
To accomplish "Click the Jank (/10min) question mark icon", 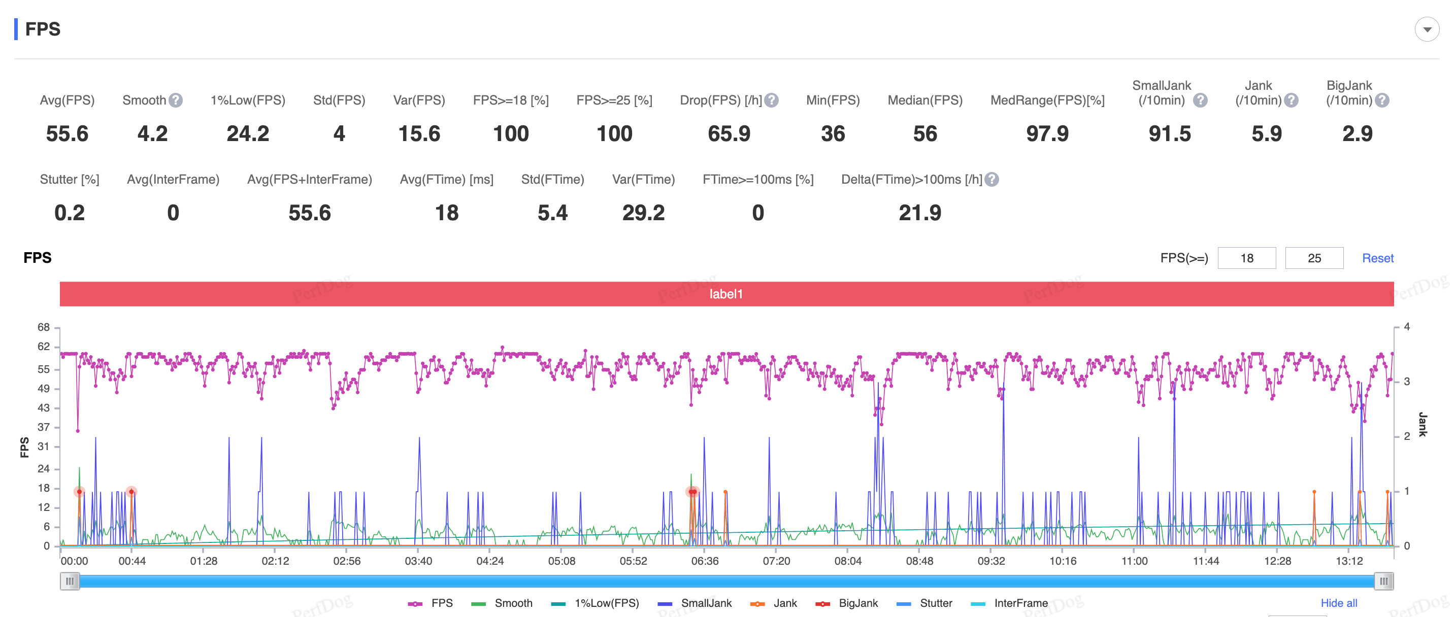I will point(1291,100).
